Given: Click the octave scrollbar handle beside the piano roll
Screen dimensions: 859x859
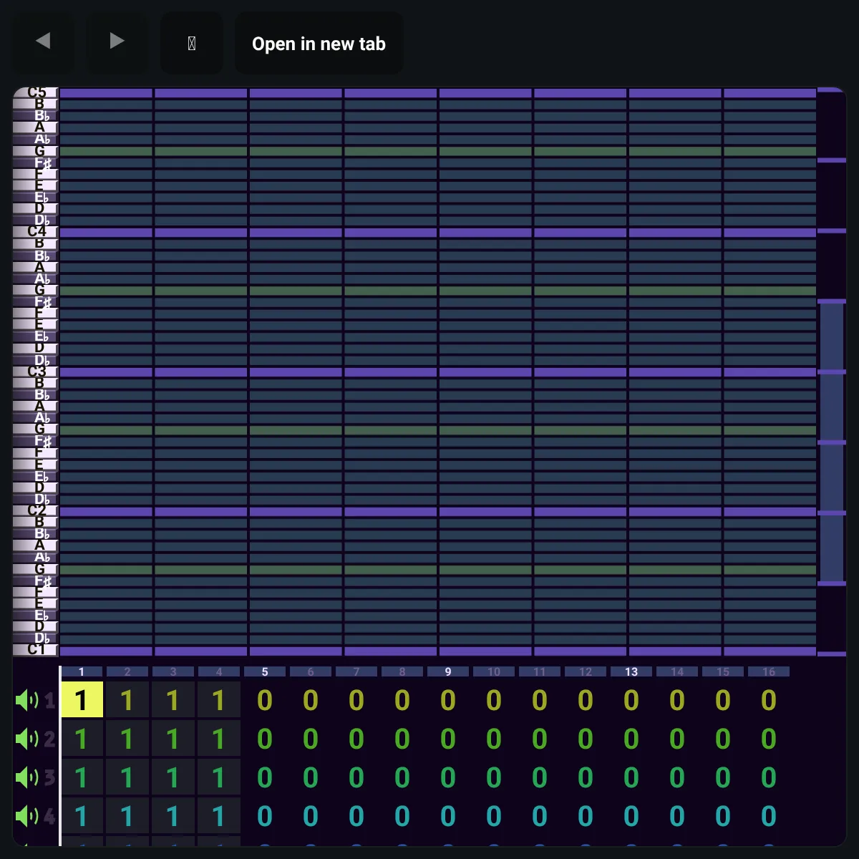Looking at the screenshot, I should coord(832,442).
